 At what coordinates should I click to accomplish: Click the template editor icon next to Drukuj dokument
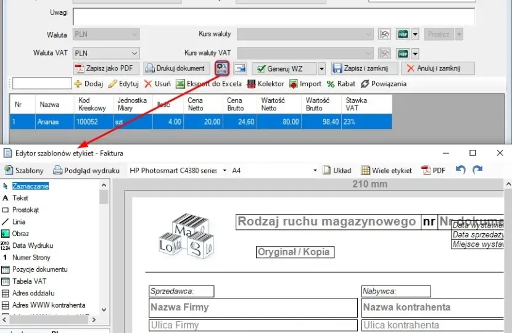click(x=221, y=68)
